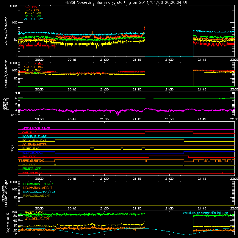
Task: Select the Degrees or % axis title
Action: pyautogui.click(x=8, y=223)
